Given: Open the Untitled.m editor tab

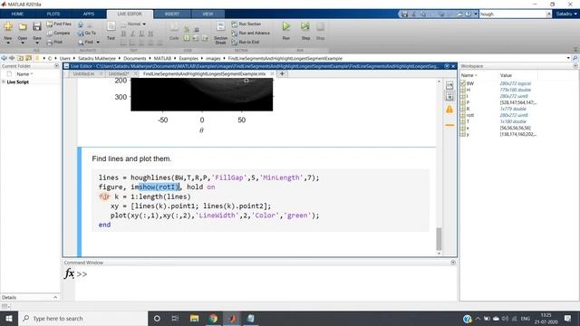Looking at the screenshot, I should pos(83,74).
